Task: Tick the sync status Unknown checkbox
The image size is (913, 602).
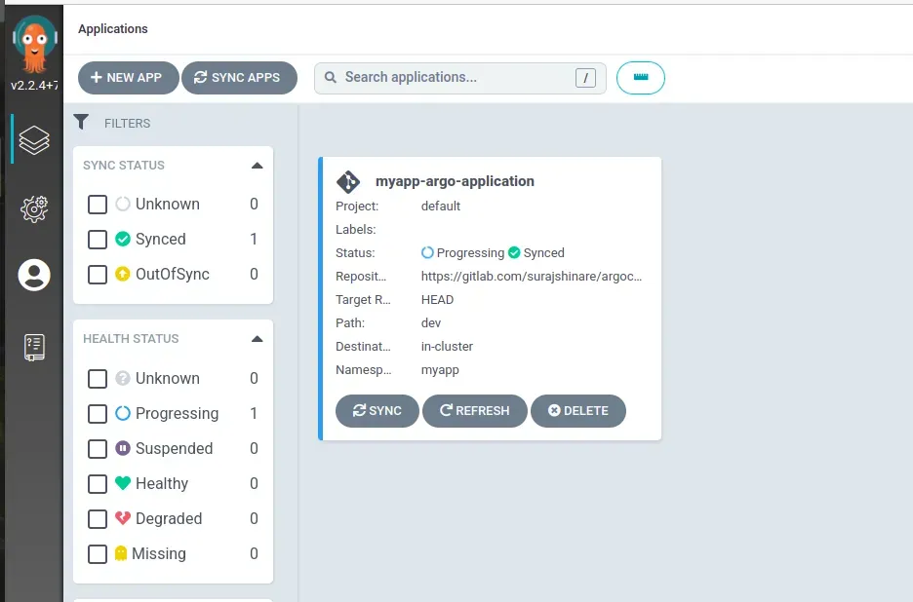Action: (98, 205)
